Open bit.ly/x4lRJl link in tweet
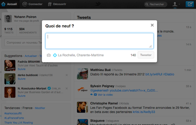The image size is (196, 125). [154, 74]
